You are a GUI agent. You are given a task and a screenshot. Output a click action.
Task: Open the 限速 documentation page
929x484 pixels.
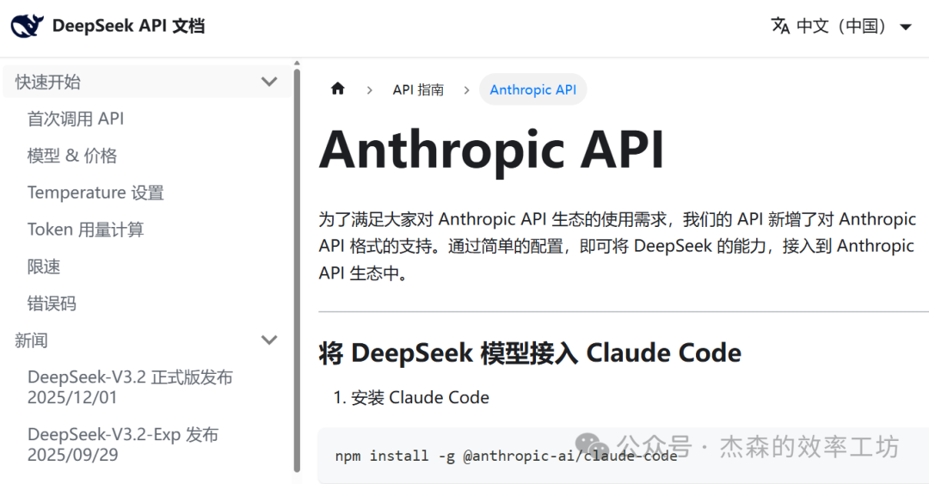(x=44, y=267)
